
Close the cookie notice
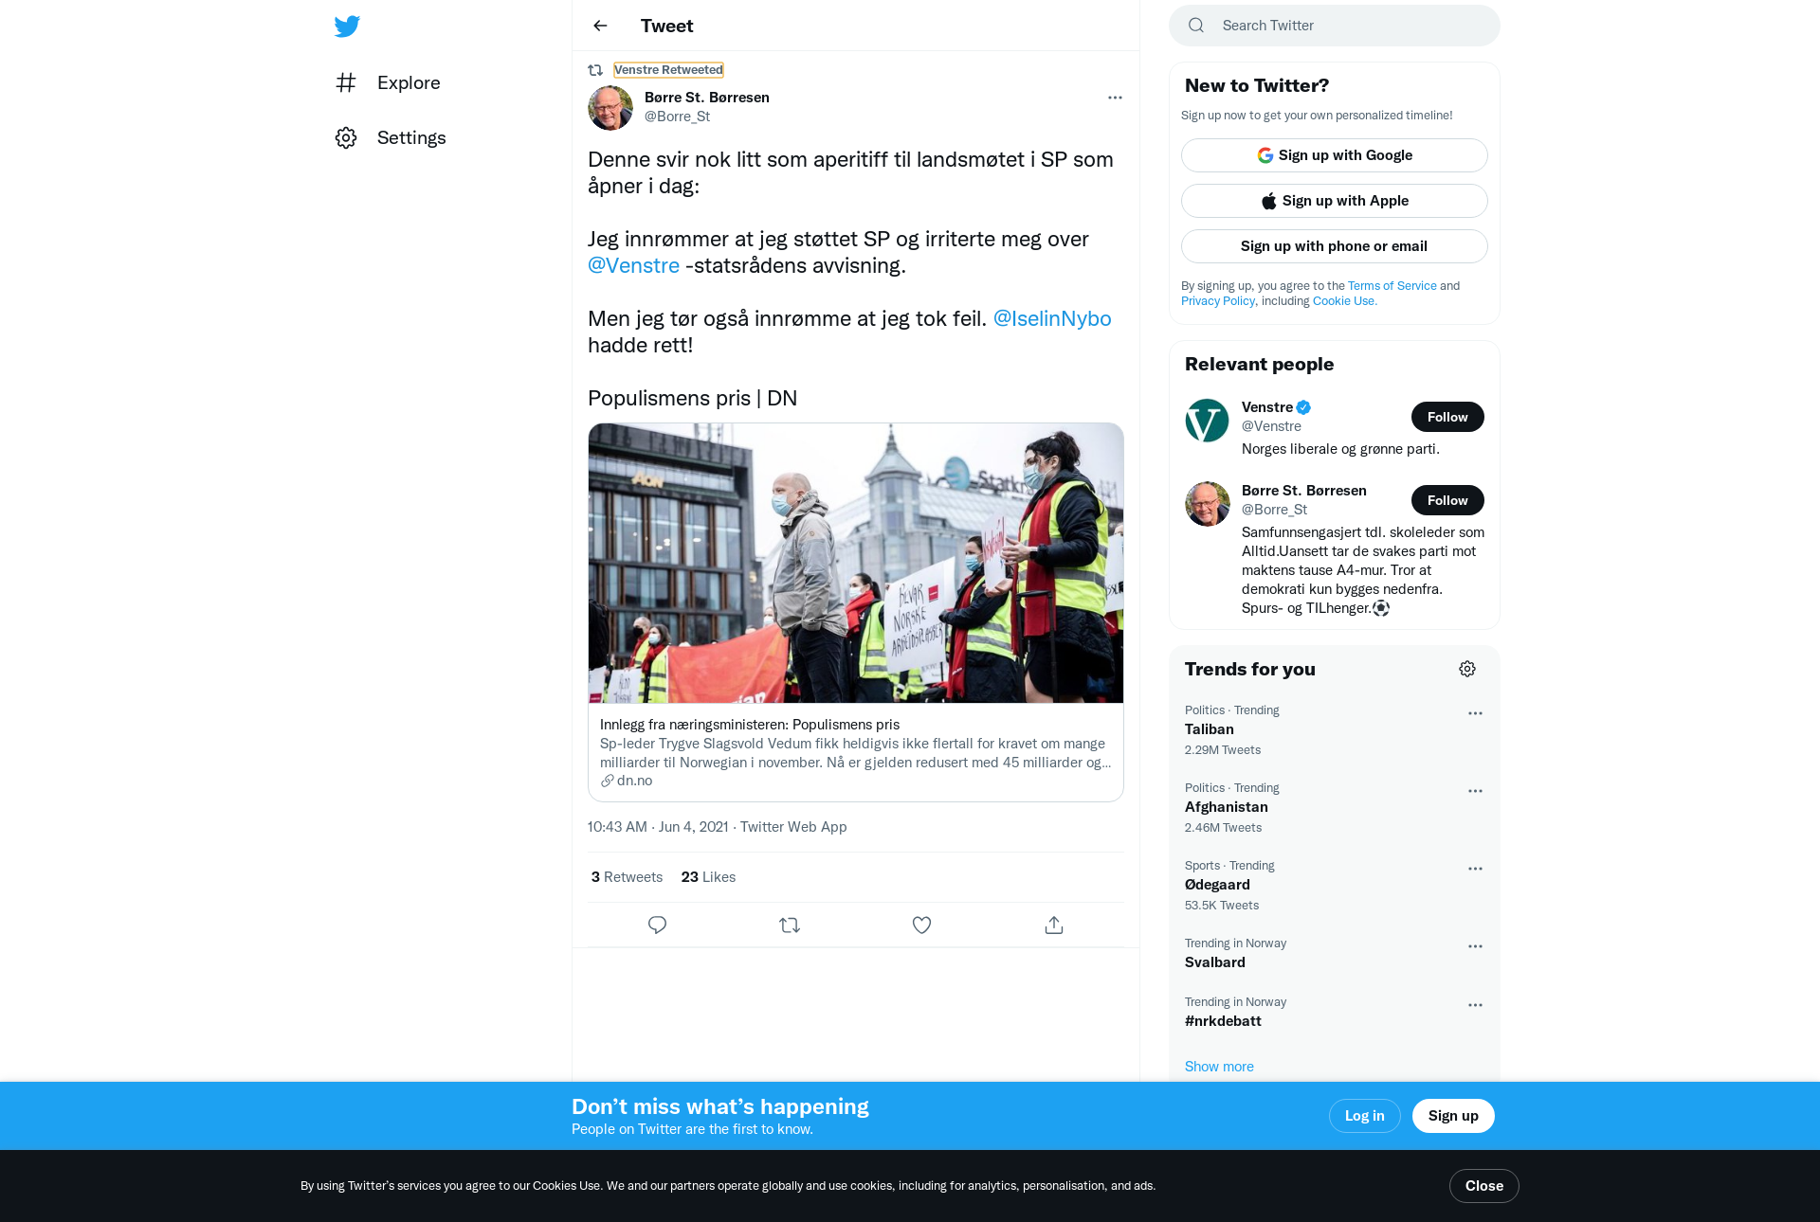1483,1186
